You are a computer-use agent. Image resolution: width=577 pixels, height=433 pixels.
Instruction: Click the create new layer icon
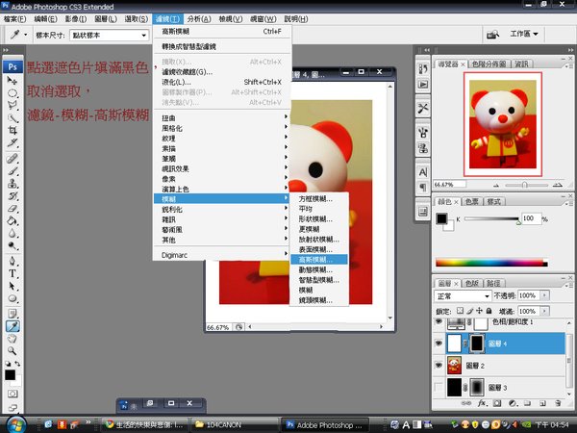[542, 403]
